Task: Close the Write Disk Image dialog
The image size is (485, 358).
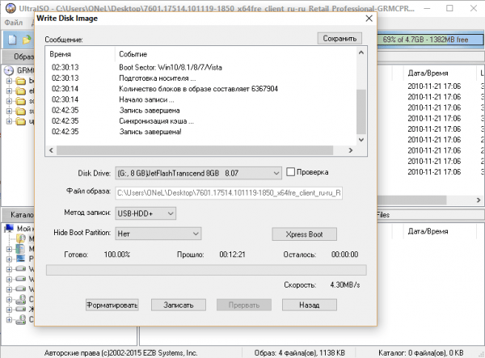Action: [369, 19]
